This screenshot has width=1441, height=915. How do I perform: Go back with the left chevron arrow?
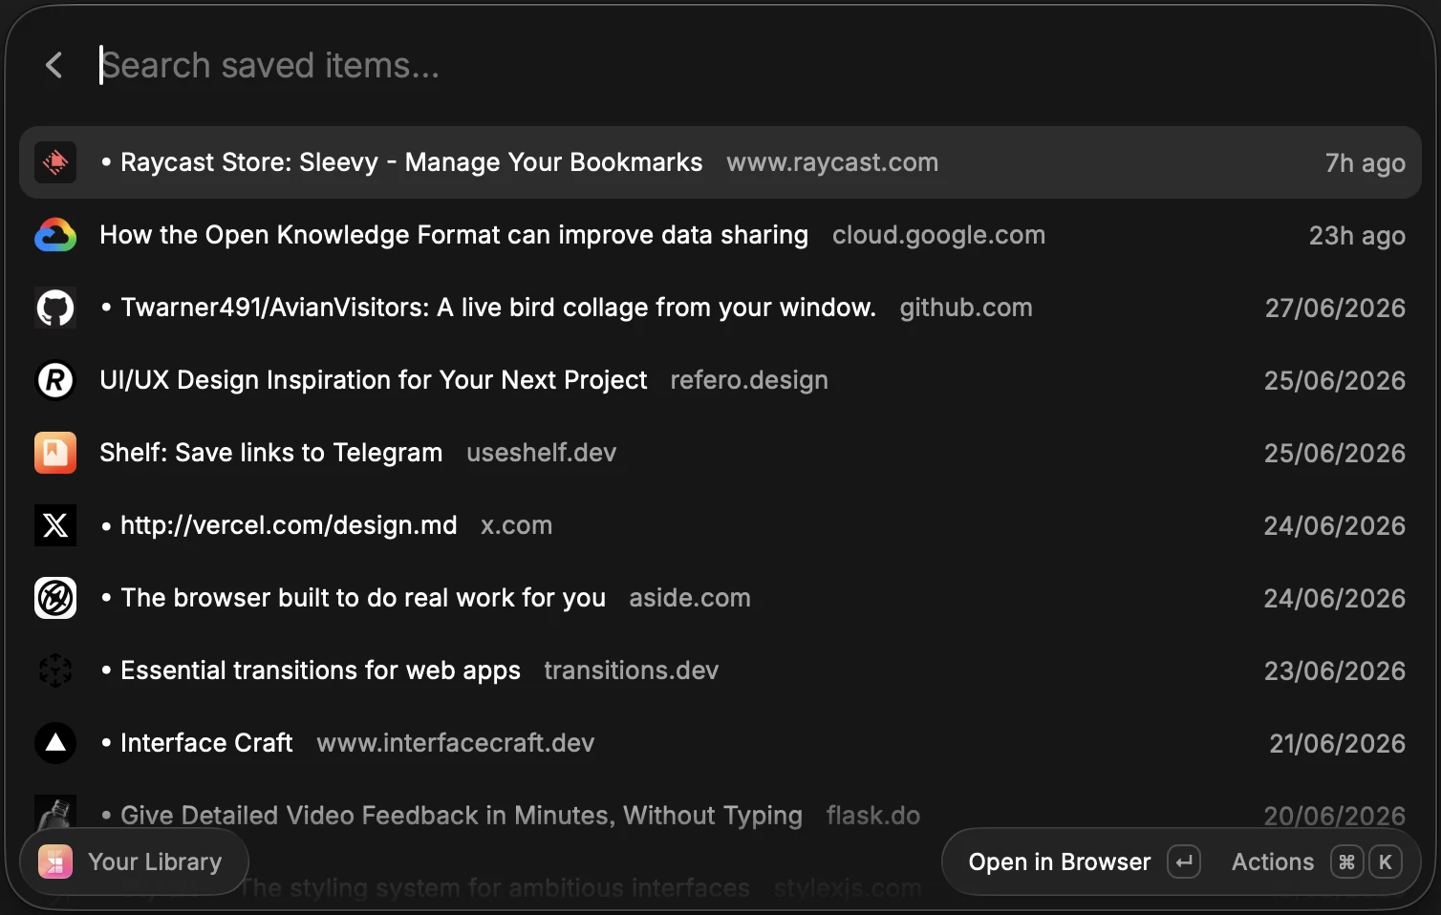(x=54, y=65)
